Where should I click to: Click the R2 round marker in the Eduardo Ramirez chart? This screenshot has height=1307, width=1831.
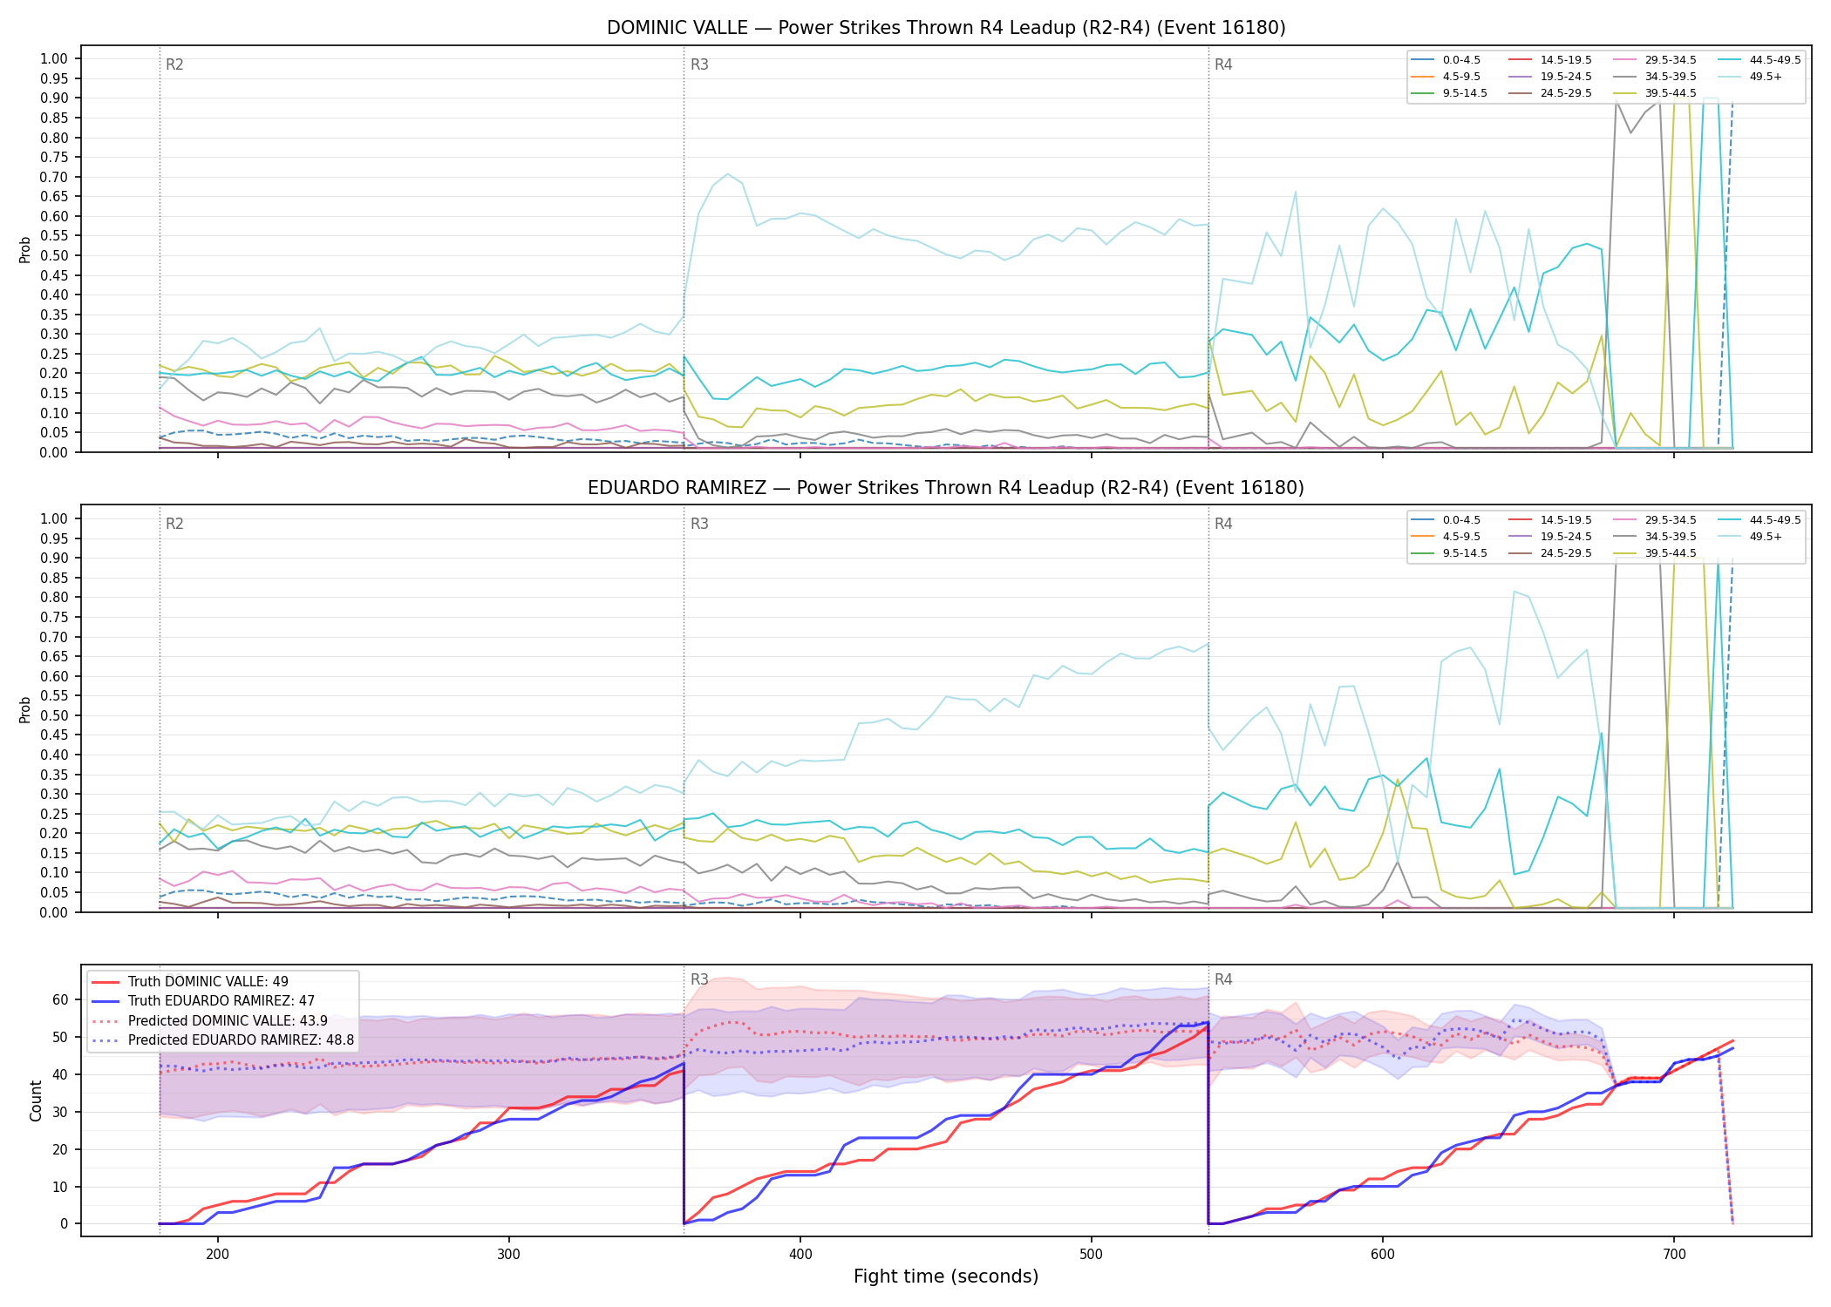(x=174, y=524)
